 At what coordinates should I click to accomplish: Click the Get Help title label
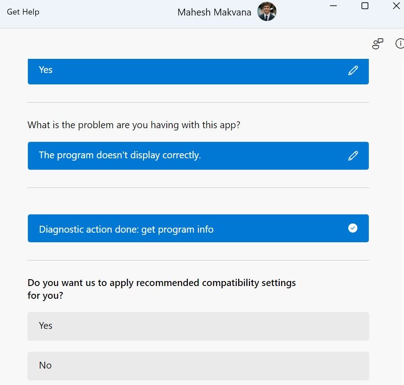tap(23, 12)
